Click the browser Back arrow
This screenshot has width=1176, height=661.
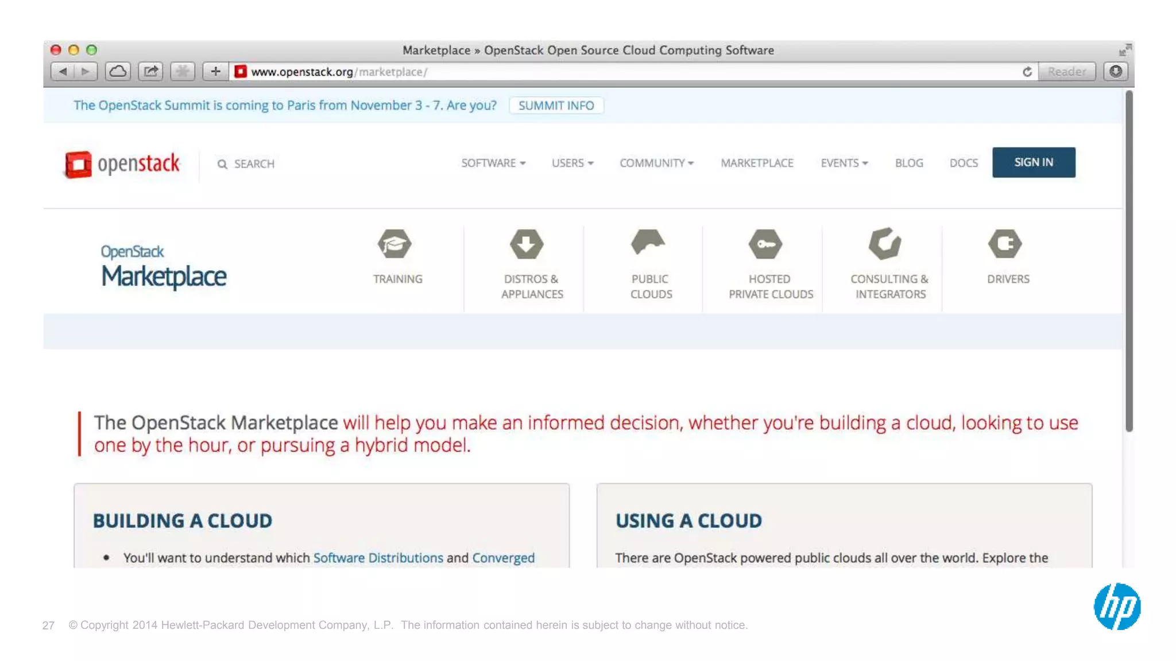pyautogui.click(x=63, y=71)
